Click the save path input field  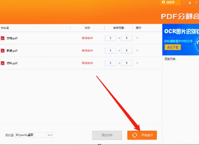coord(31,135)
